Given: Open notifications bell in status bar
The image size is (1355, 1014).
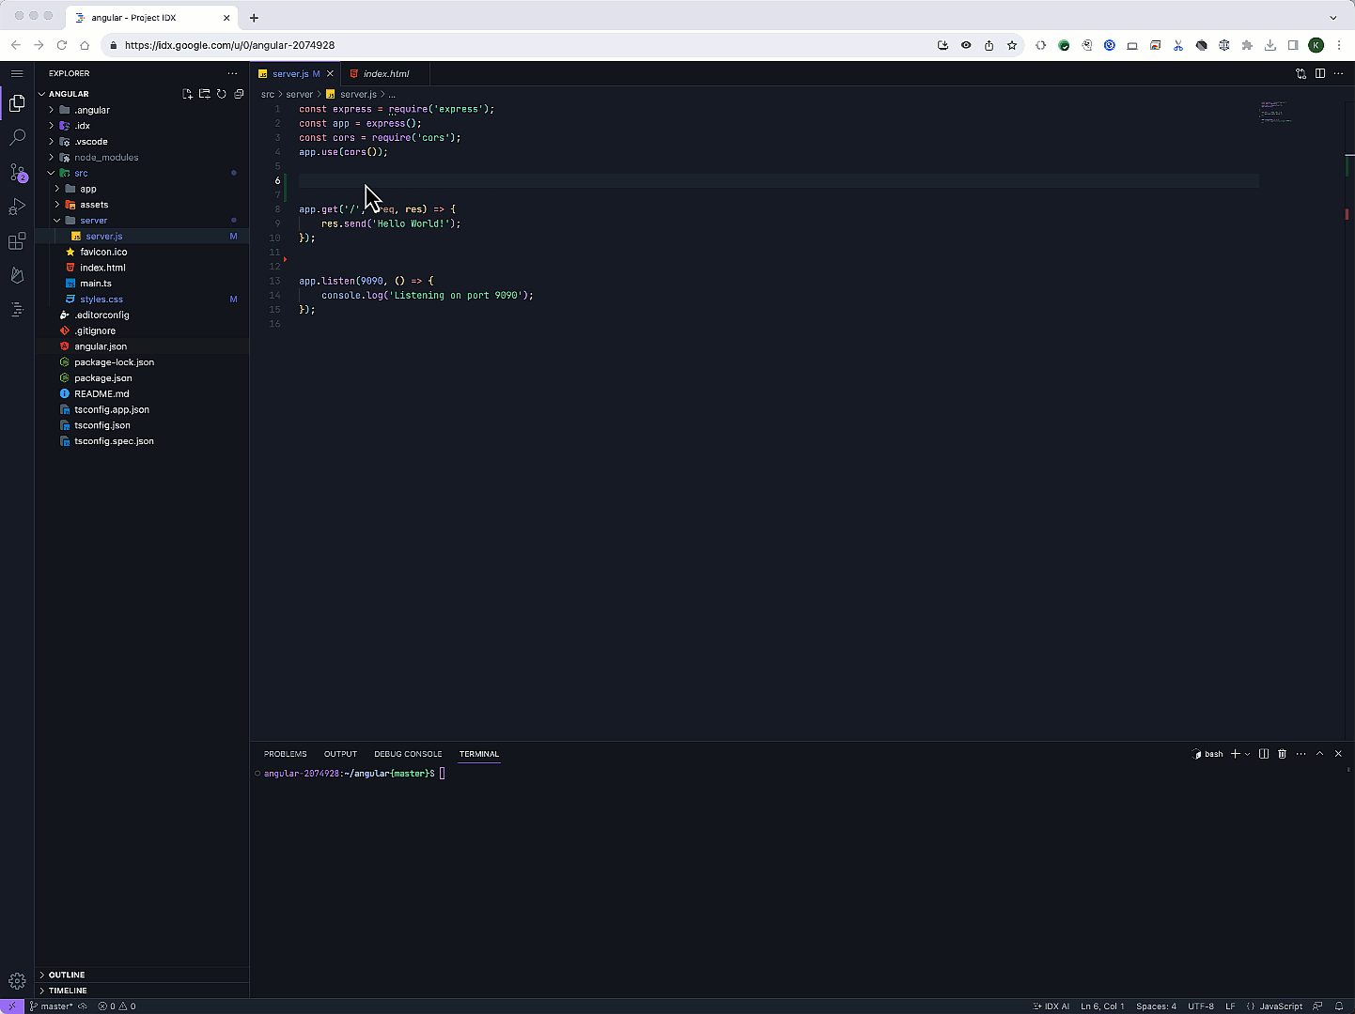Looking at the screenshot, I should [x=1339, y=1006].
